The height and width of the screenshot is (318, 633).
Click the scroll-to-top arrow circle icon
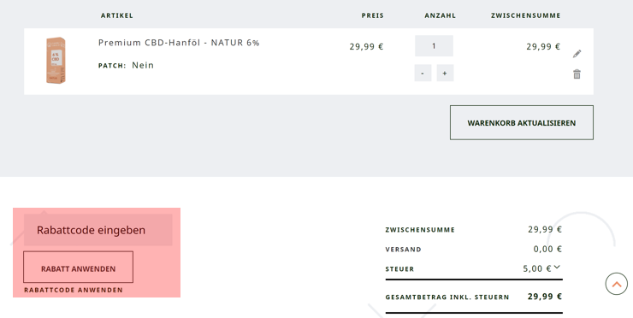pyautogui.click(x=617, y=284)
